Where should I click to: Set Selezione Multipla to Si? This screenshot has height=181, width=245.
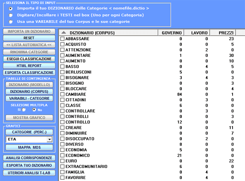coord(24,110)
